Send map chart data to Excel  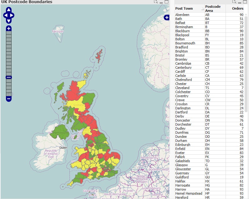(156, 2)
